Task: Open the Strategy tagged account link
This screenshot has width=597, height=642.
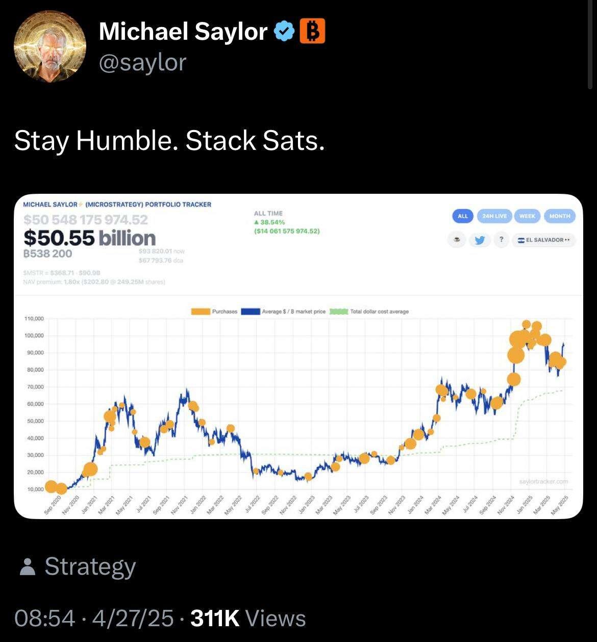Action: [x=90, y=567]
